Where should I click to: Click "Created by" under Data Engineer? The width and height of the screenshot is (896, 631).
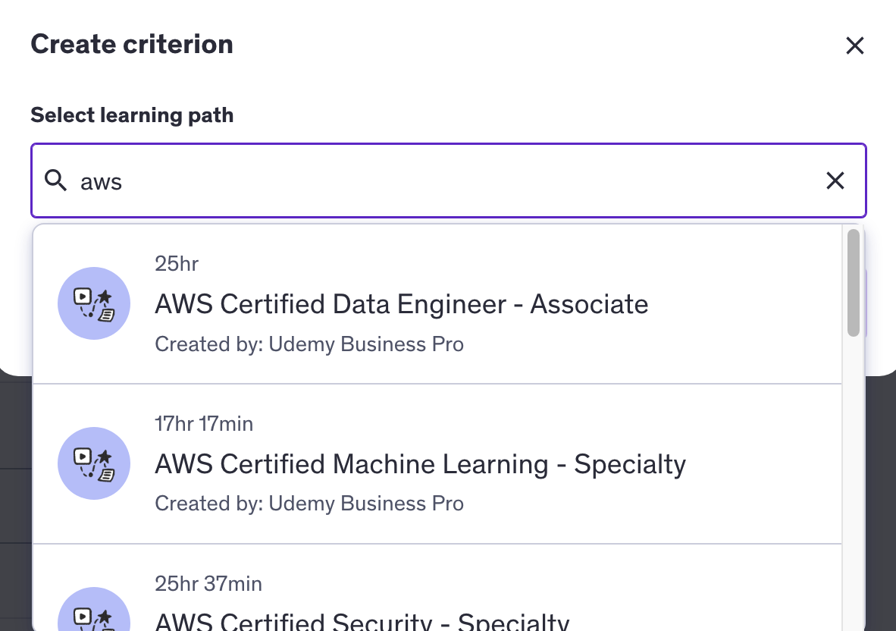pos(309,344)
